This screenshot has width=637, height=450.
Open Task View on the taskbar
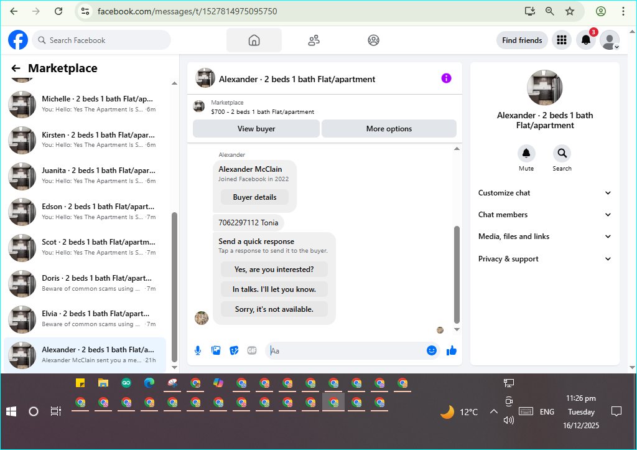[55, 412]
